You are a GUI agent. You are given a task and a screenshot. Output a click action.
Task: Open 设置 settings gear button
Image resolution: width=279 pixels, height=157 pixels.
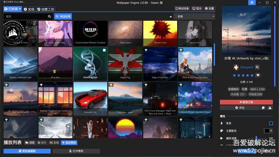tap(209, 8)
